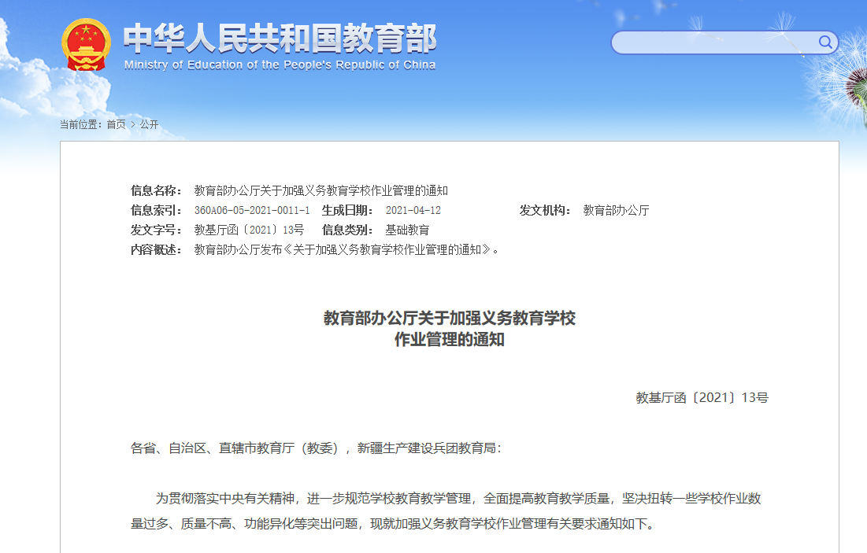This screenshot has width=867, height=553.
Task: Click the magnifying glass search icon
Action: 825,42
